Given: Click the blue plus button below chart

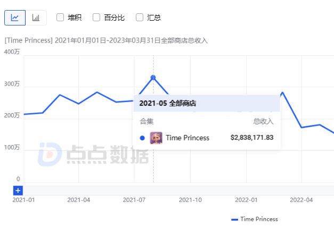Looking at the screenshot, I should [18, 190].
